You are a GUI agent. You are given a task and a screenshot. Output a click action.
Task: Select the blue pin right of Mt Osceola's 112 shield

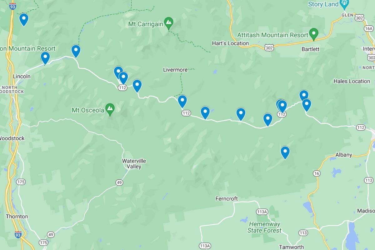137,86
